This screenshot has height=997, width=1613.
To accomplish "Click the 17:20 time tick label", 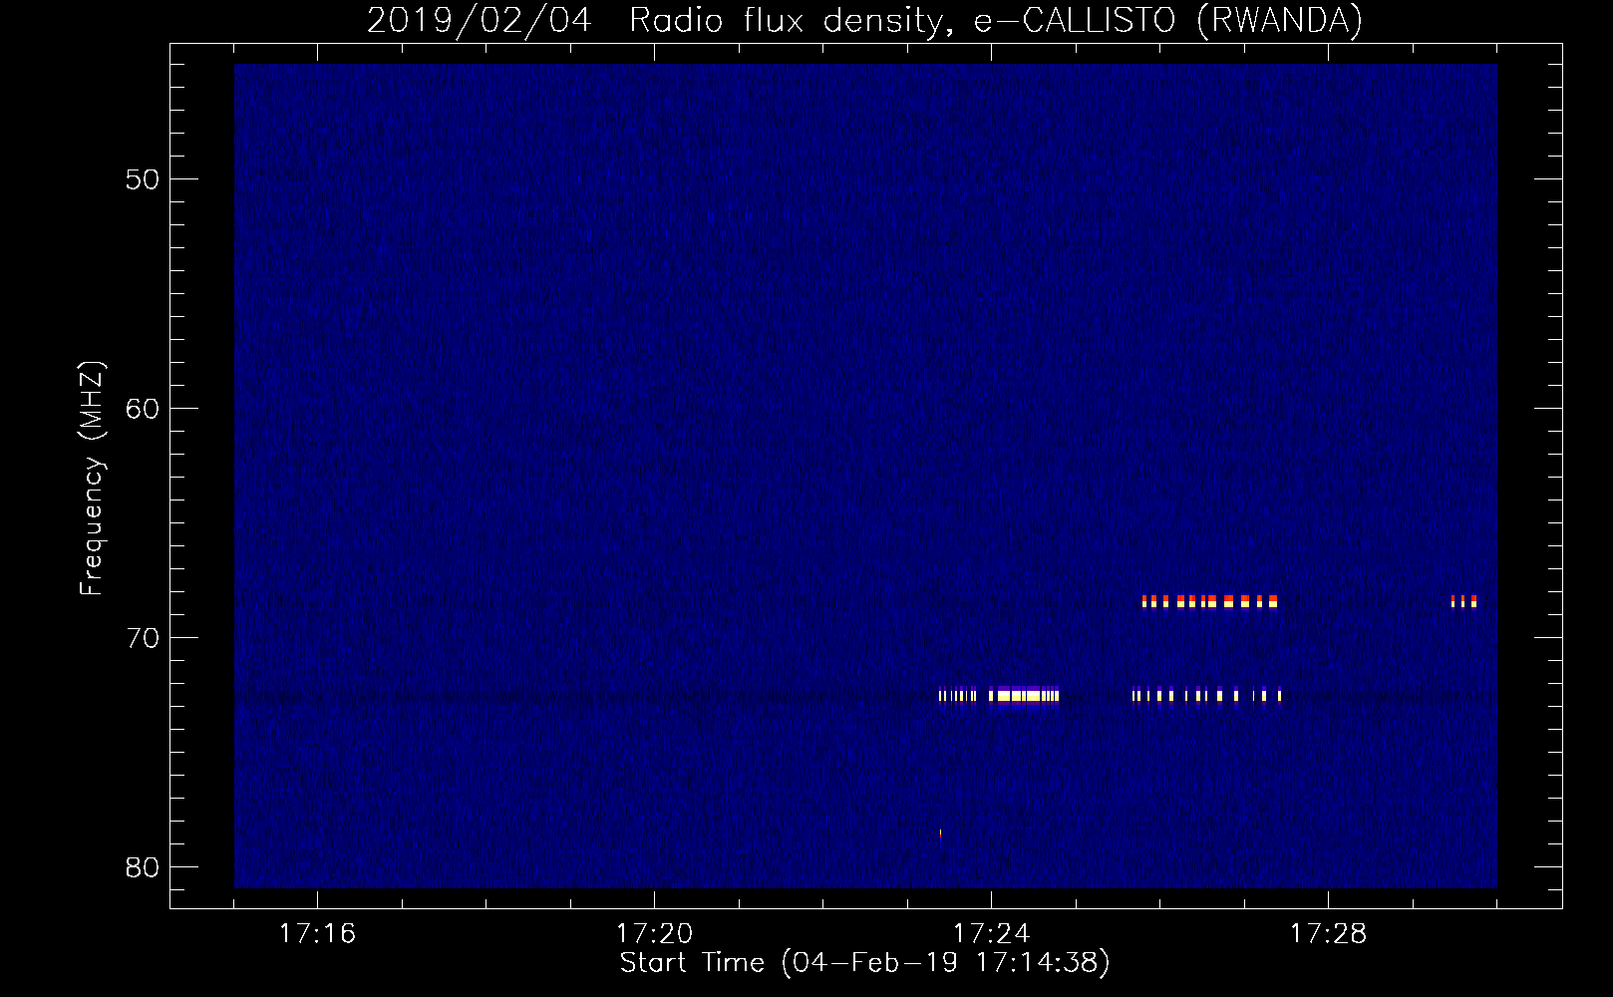I will [654, 934].
